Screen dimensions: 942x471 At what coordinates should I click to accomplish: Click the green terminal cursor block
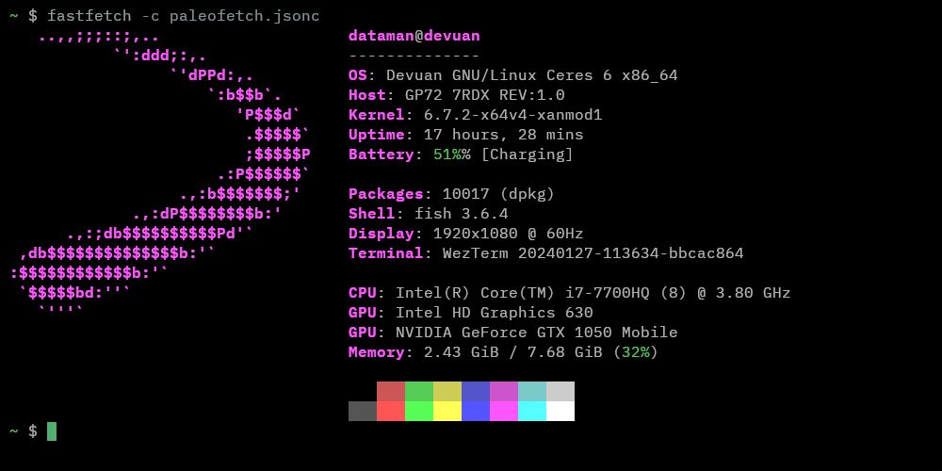(52, 431)
